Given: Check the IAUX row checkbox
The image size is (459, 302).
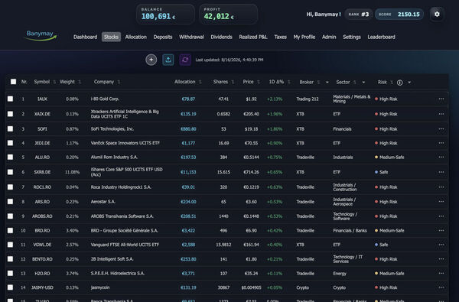Looking at the screenshot, I should 10,99.
